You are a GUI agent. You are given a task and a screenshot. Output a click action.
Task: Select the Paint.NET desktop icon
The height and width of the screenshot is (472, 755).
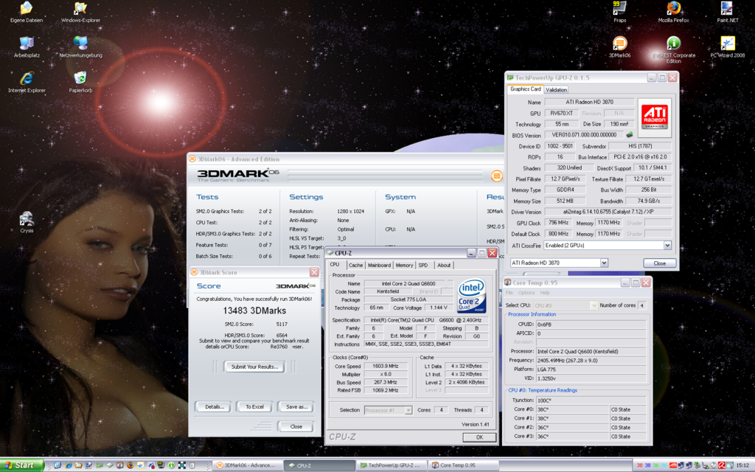point(727,12)
